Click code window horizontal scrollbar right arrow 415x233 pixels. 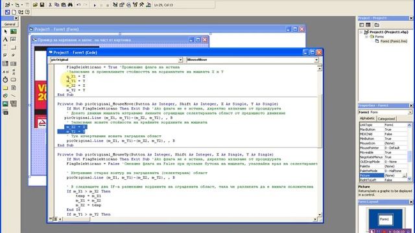(315, 219)
